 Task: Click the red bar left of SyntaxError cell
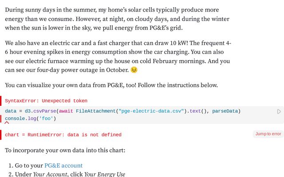[x=1, y=101]
